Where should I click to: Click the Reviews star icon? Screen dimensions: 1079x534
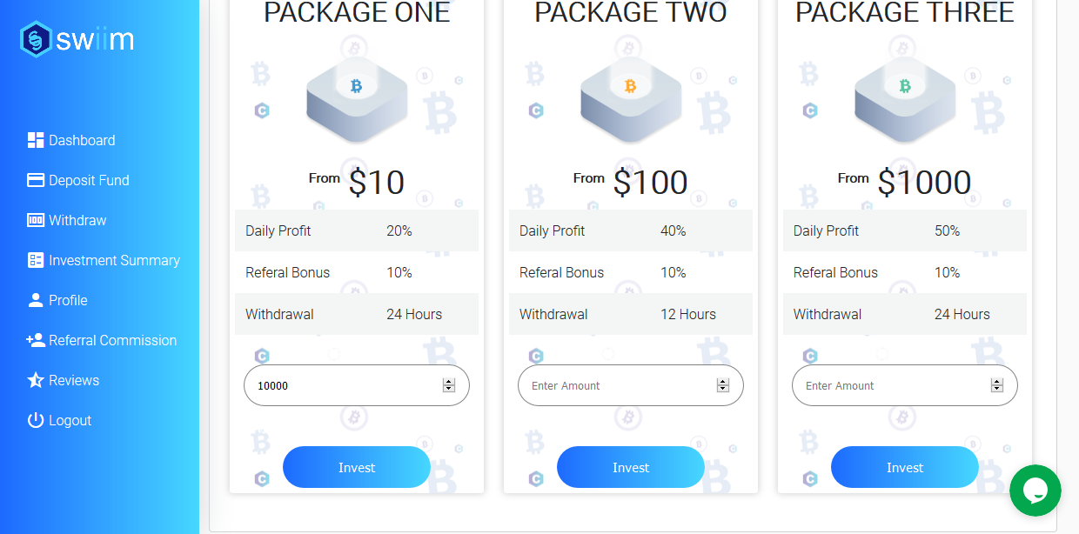36,380
